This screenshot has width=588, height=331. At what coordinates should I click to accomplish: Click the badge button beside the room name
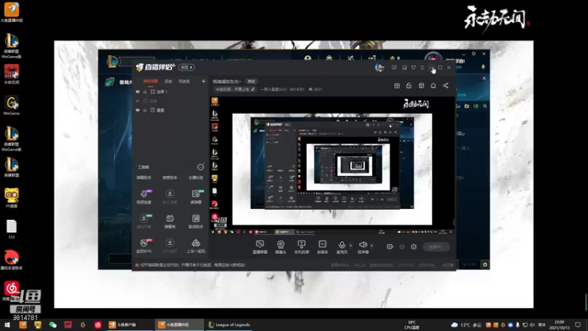[251, 82]
